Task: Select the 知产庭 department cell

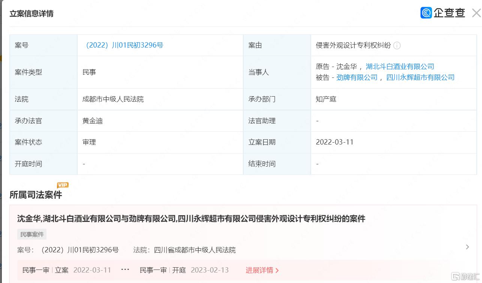Action: [394, 99]
